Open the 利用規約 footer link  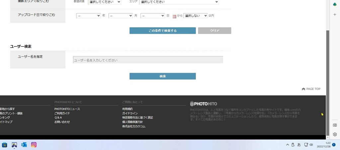(127, 109)
